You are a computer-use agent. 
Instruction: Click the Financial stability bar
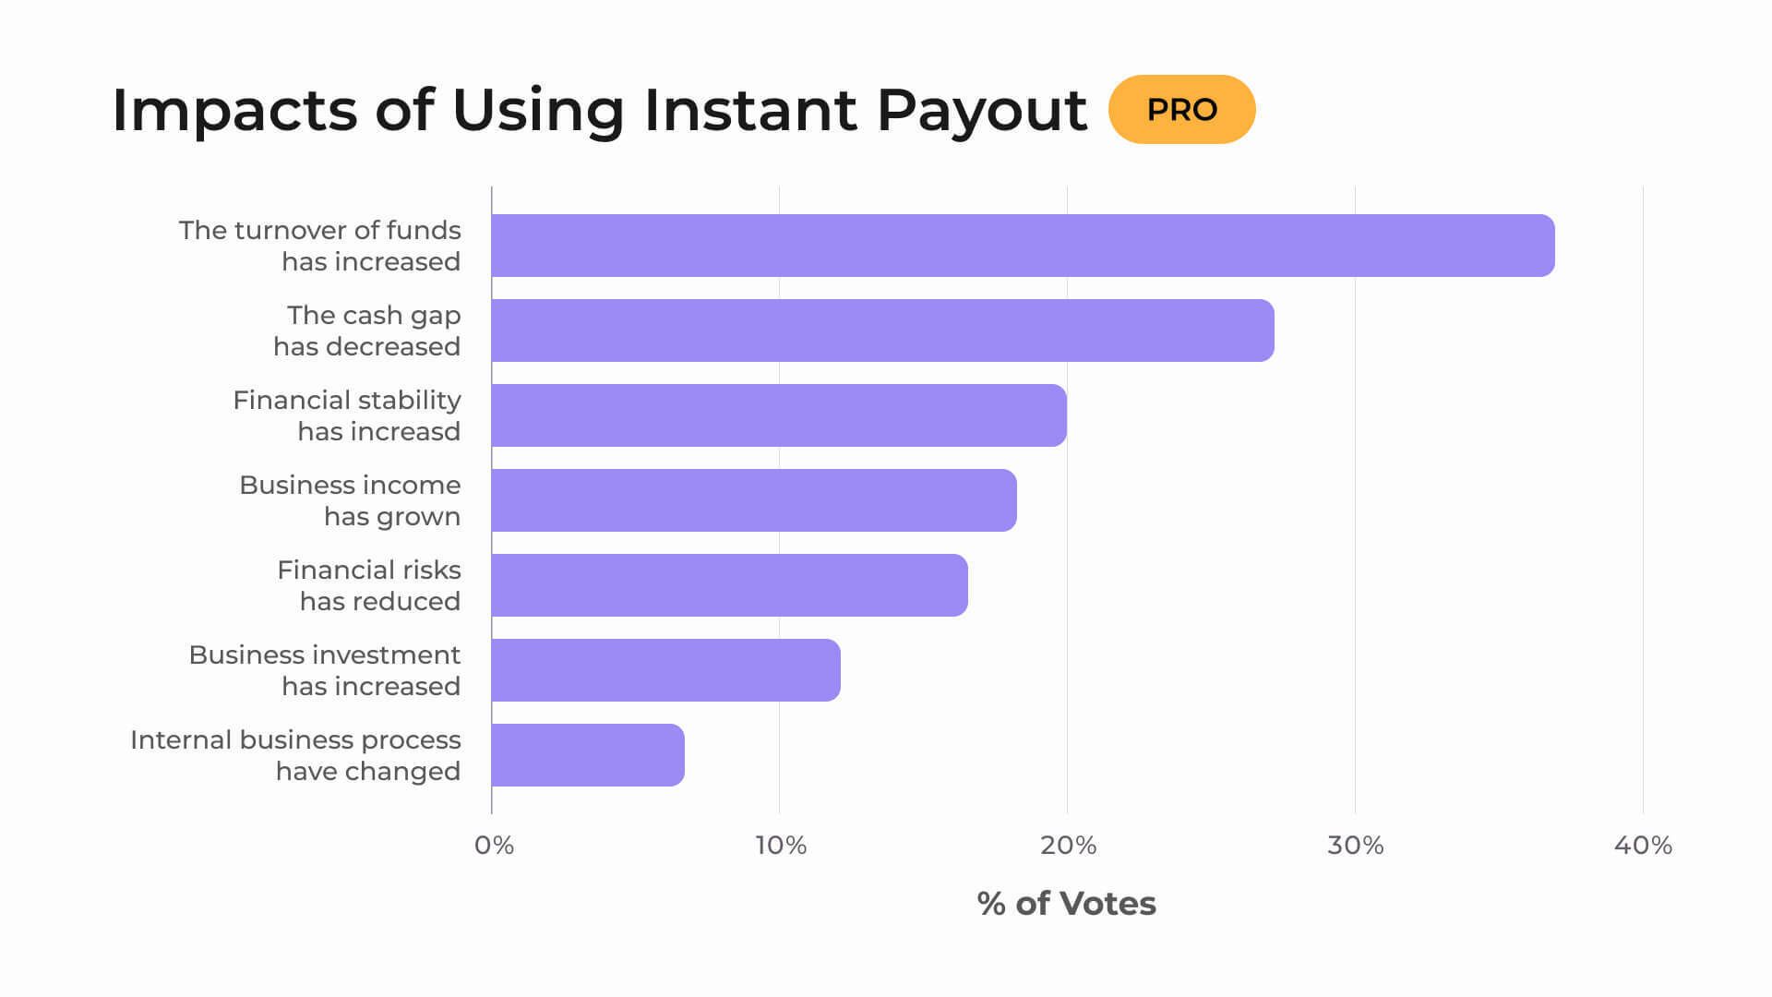[779, 415]
